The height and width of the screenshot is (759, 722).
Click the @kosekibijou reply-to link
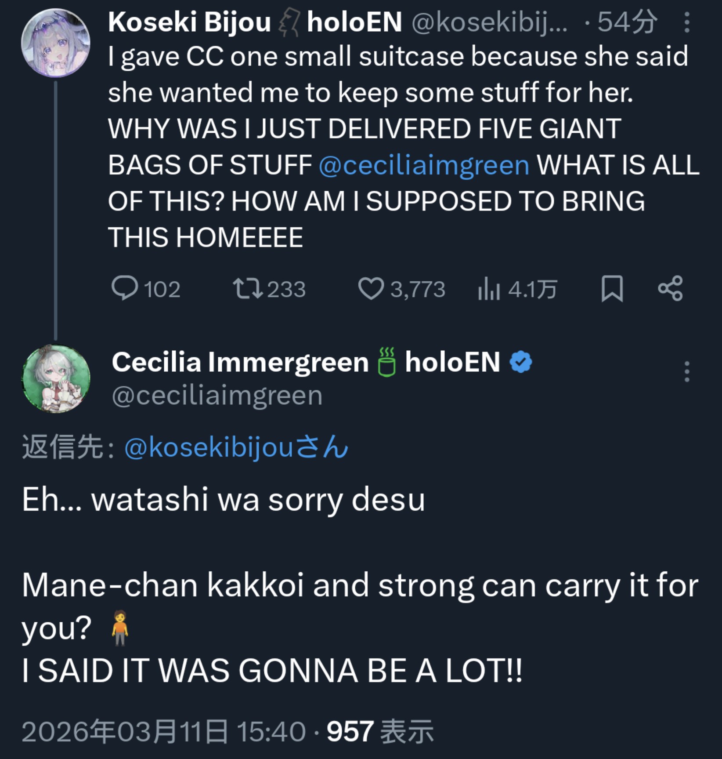pos(236,448)
